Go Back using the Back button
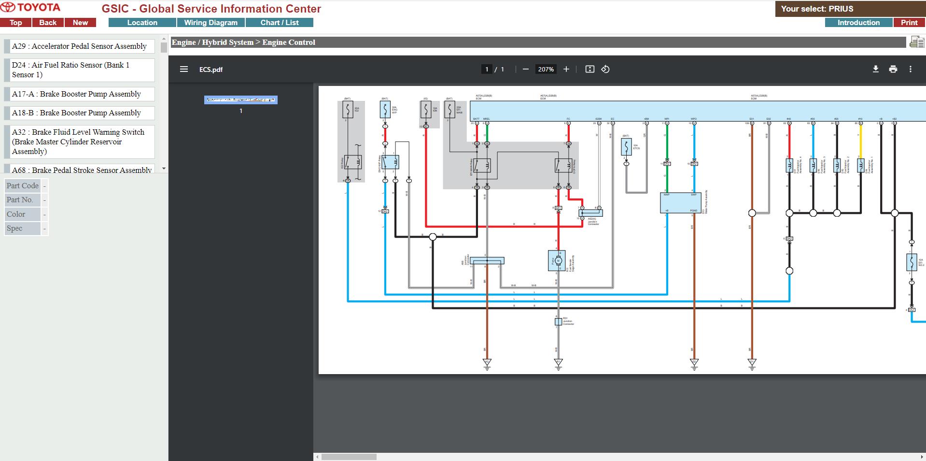 tap(48, 23)
